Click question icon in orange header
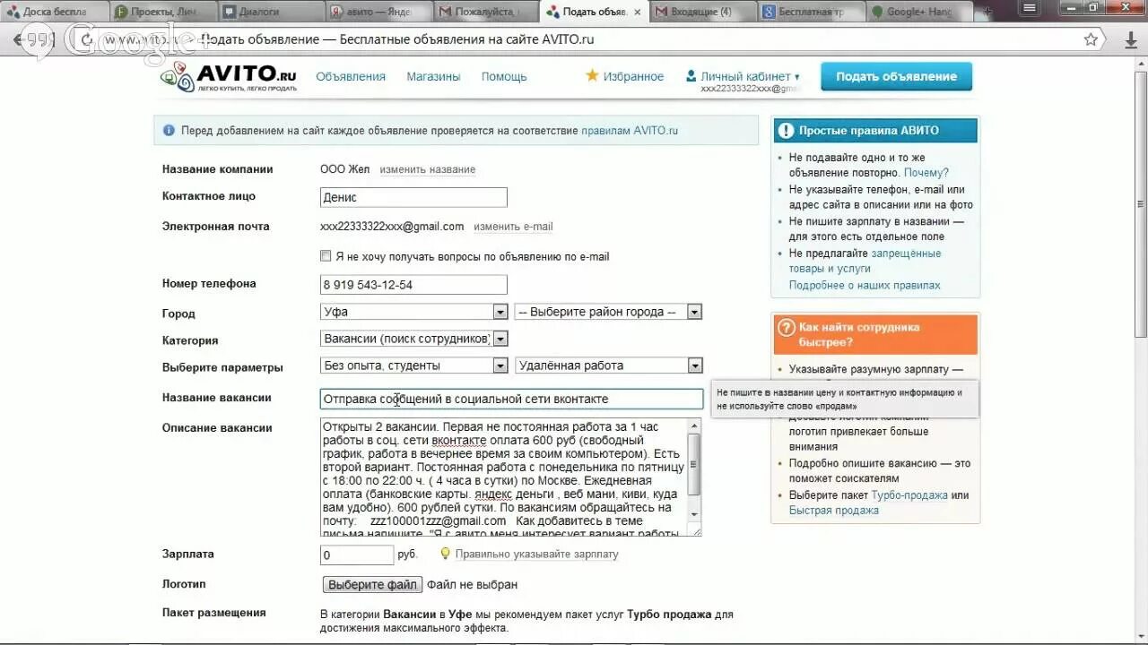The image size is (1148, 645). (787, 328)
